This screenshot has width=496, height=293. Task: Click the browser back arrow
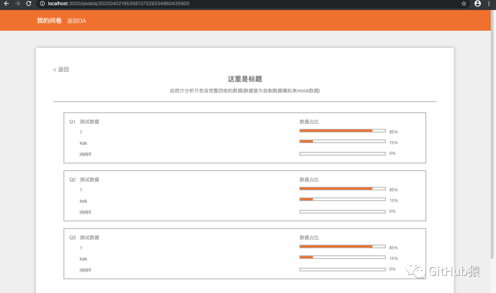point(6,4)
